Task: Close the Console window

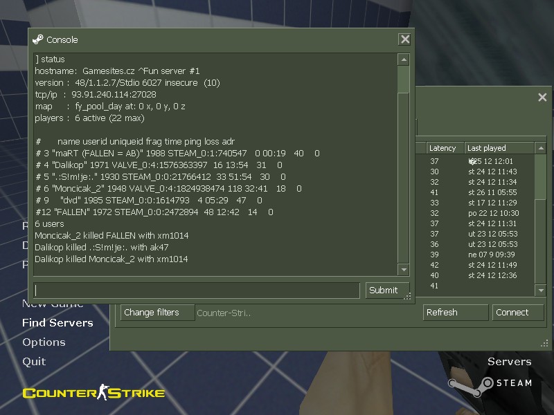Action: tap(405, 39)
